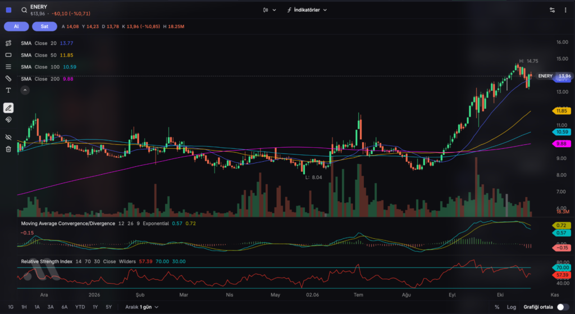This screenshot has height=314, width=575.
Task: Select the rectangle shape tool
Action: point(8,55)
